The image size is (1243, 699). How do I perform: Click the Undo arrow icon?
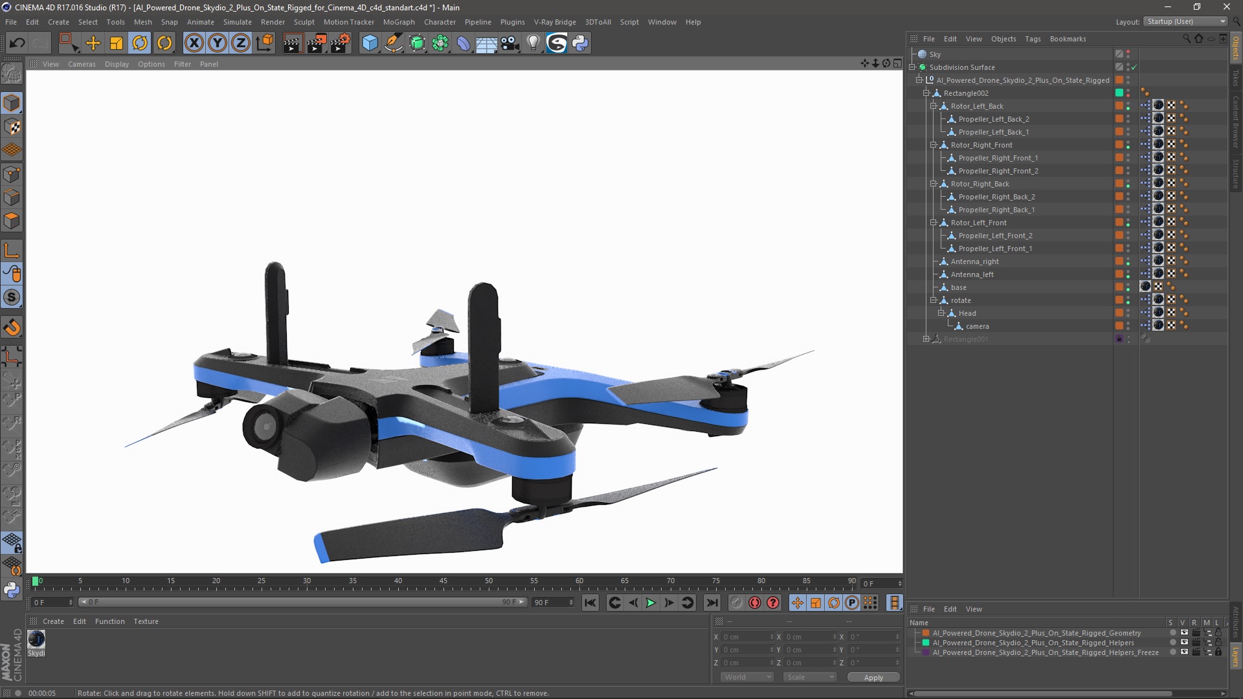(x=17, y=43)
